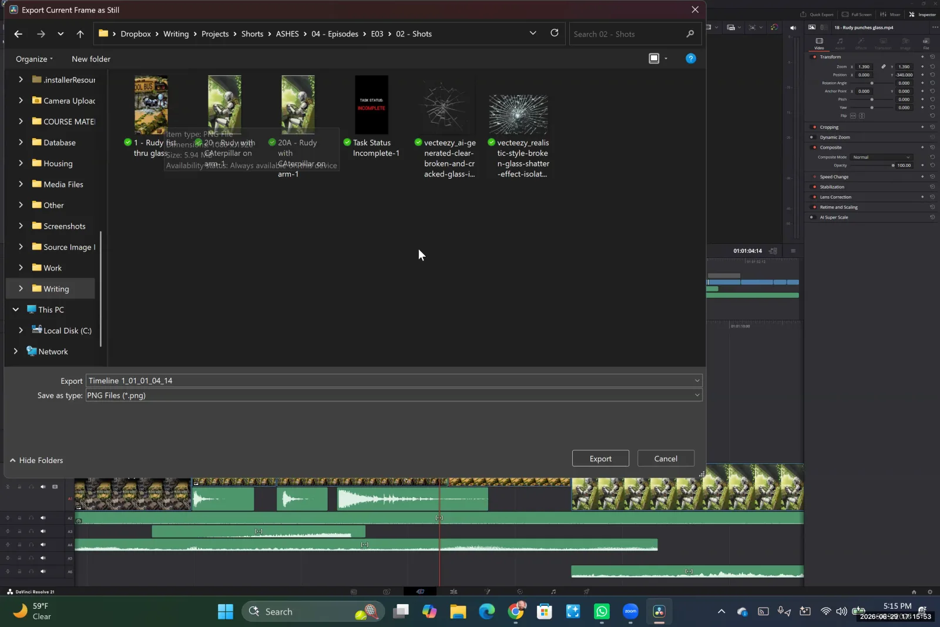Image resolution: width=940 pixels, height=627 pixels.
Task: Open the dialog Help question mark
Action: click(x=691, y=58)
